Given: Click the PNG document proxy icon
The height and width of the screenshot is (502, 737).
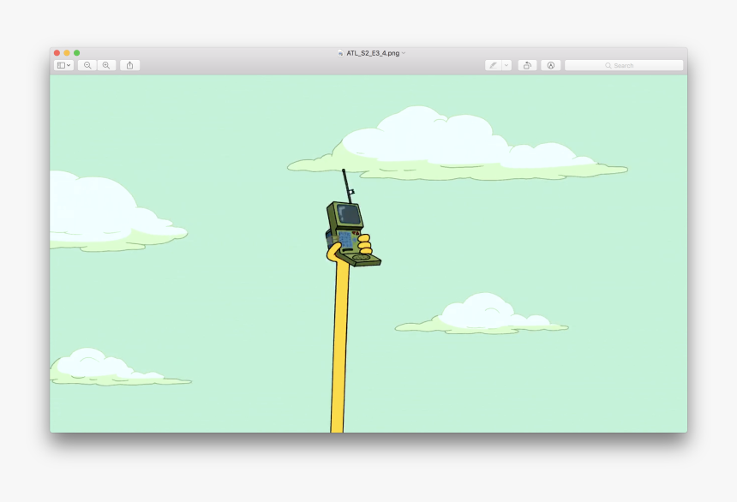Looking at the screenshot, I should [x=340, y=53].
